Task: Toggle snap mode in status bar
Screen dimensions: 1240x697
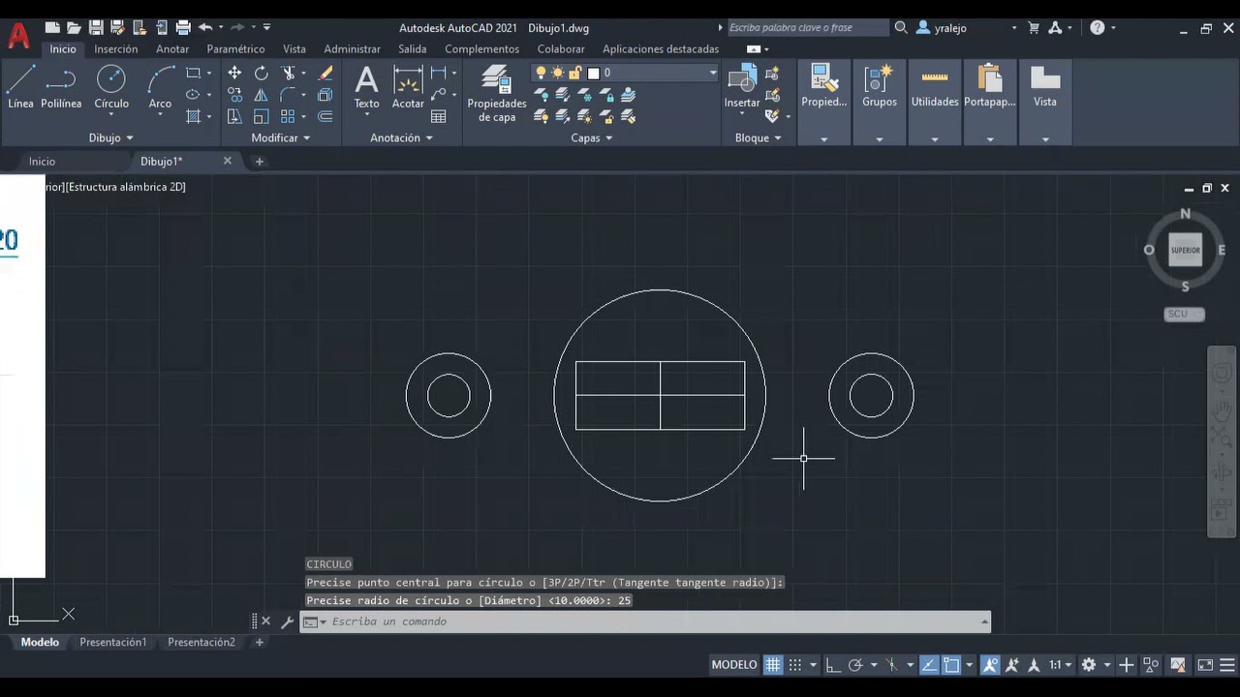Action: click(795, 665)
